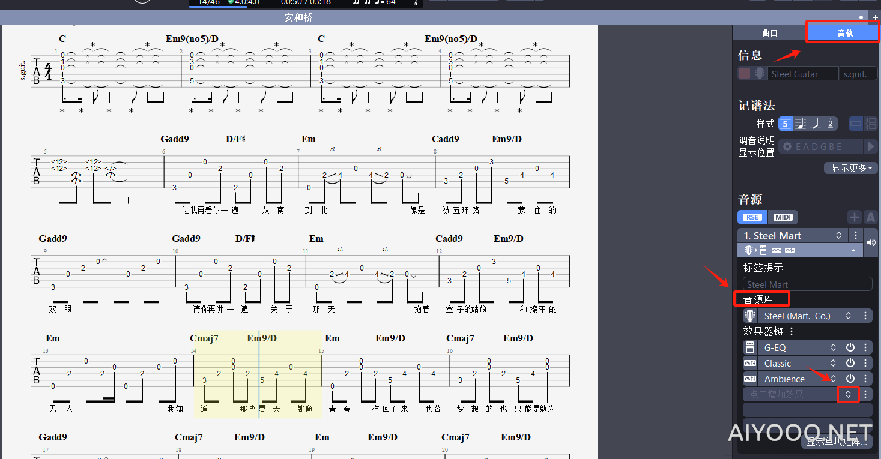The height and width of the screenshot is (459, 881).
Task: Switch to the 曲目 song tab
Action: (769, 33)
